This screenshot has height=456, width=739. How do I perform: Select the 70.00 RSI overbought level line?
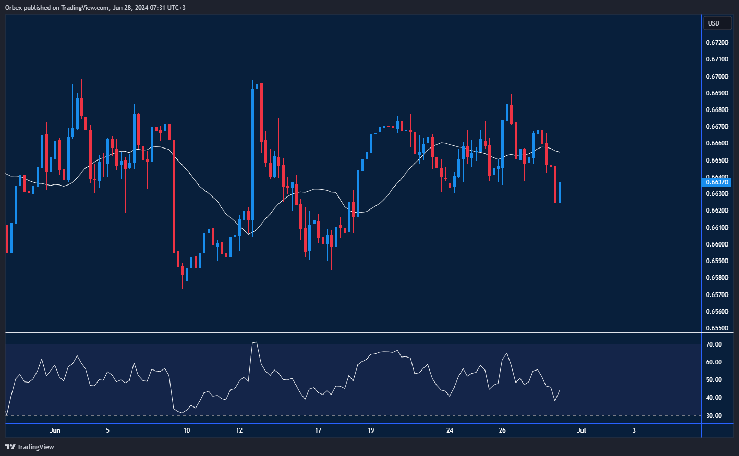tap(365, 343)
